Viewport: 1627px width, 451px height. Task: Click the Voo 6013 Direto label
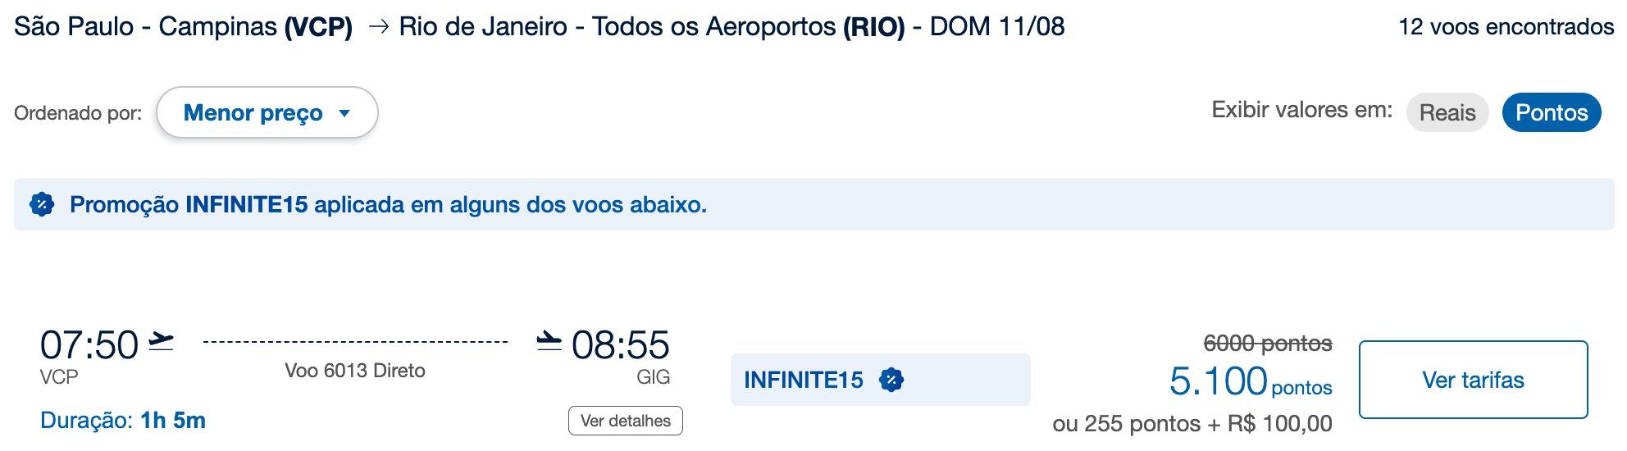(355, 371)
